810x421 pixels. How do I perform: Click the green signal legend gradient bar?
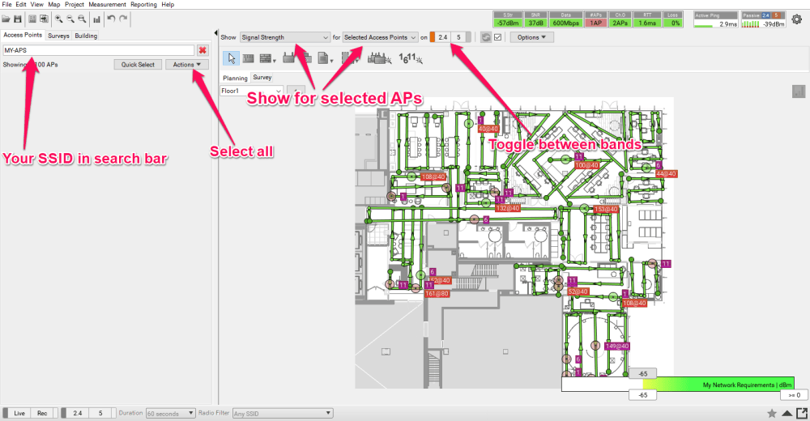tap(718, 385)
